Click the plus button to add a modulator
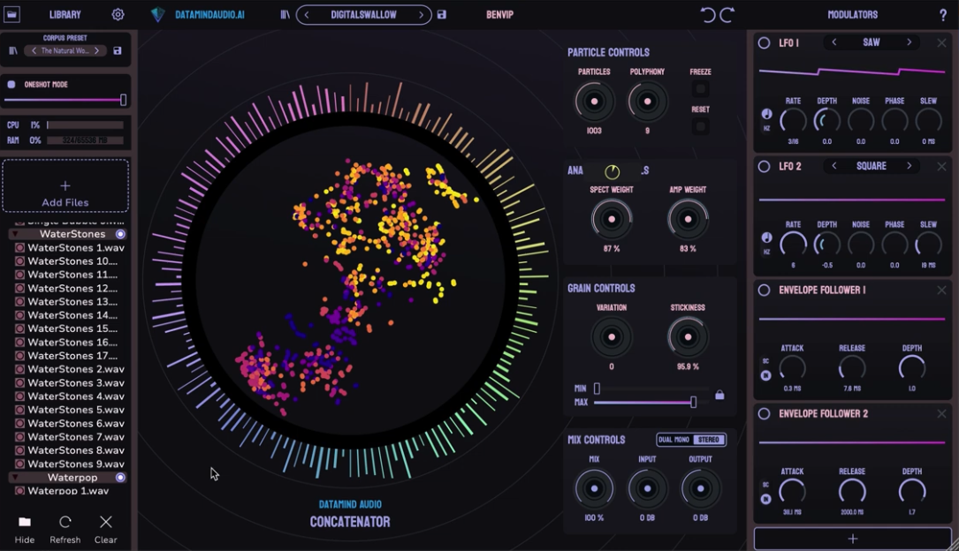The height and width of the screenshot is (551, 959). (x=851, y=538)
